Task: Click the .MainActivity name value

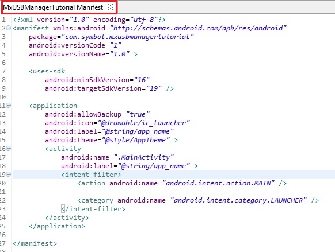Action: pos(144,157)
